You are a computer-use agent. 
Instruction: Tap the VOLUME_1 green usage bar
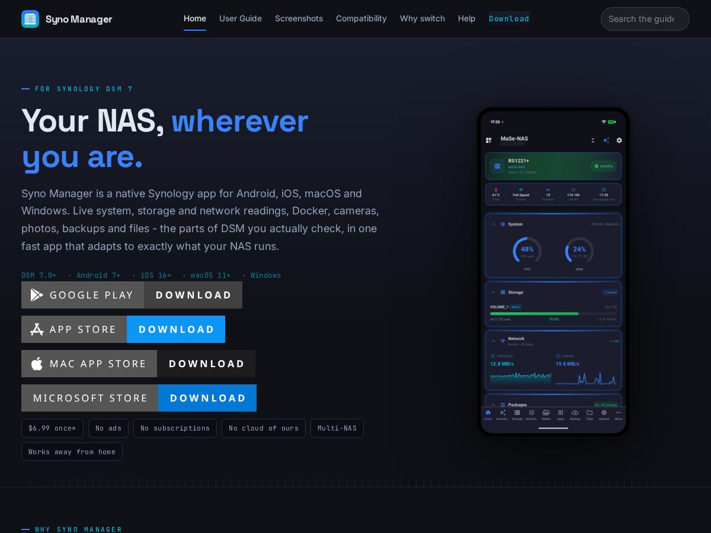[x=534, y=313]
